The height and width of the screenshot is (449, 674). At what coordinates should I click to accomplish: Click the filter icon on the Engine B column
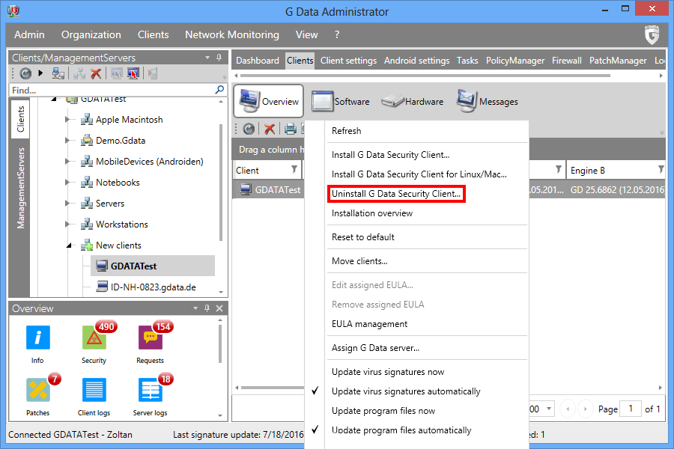661,169
